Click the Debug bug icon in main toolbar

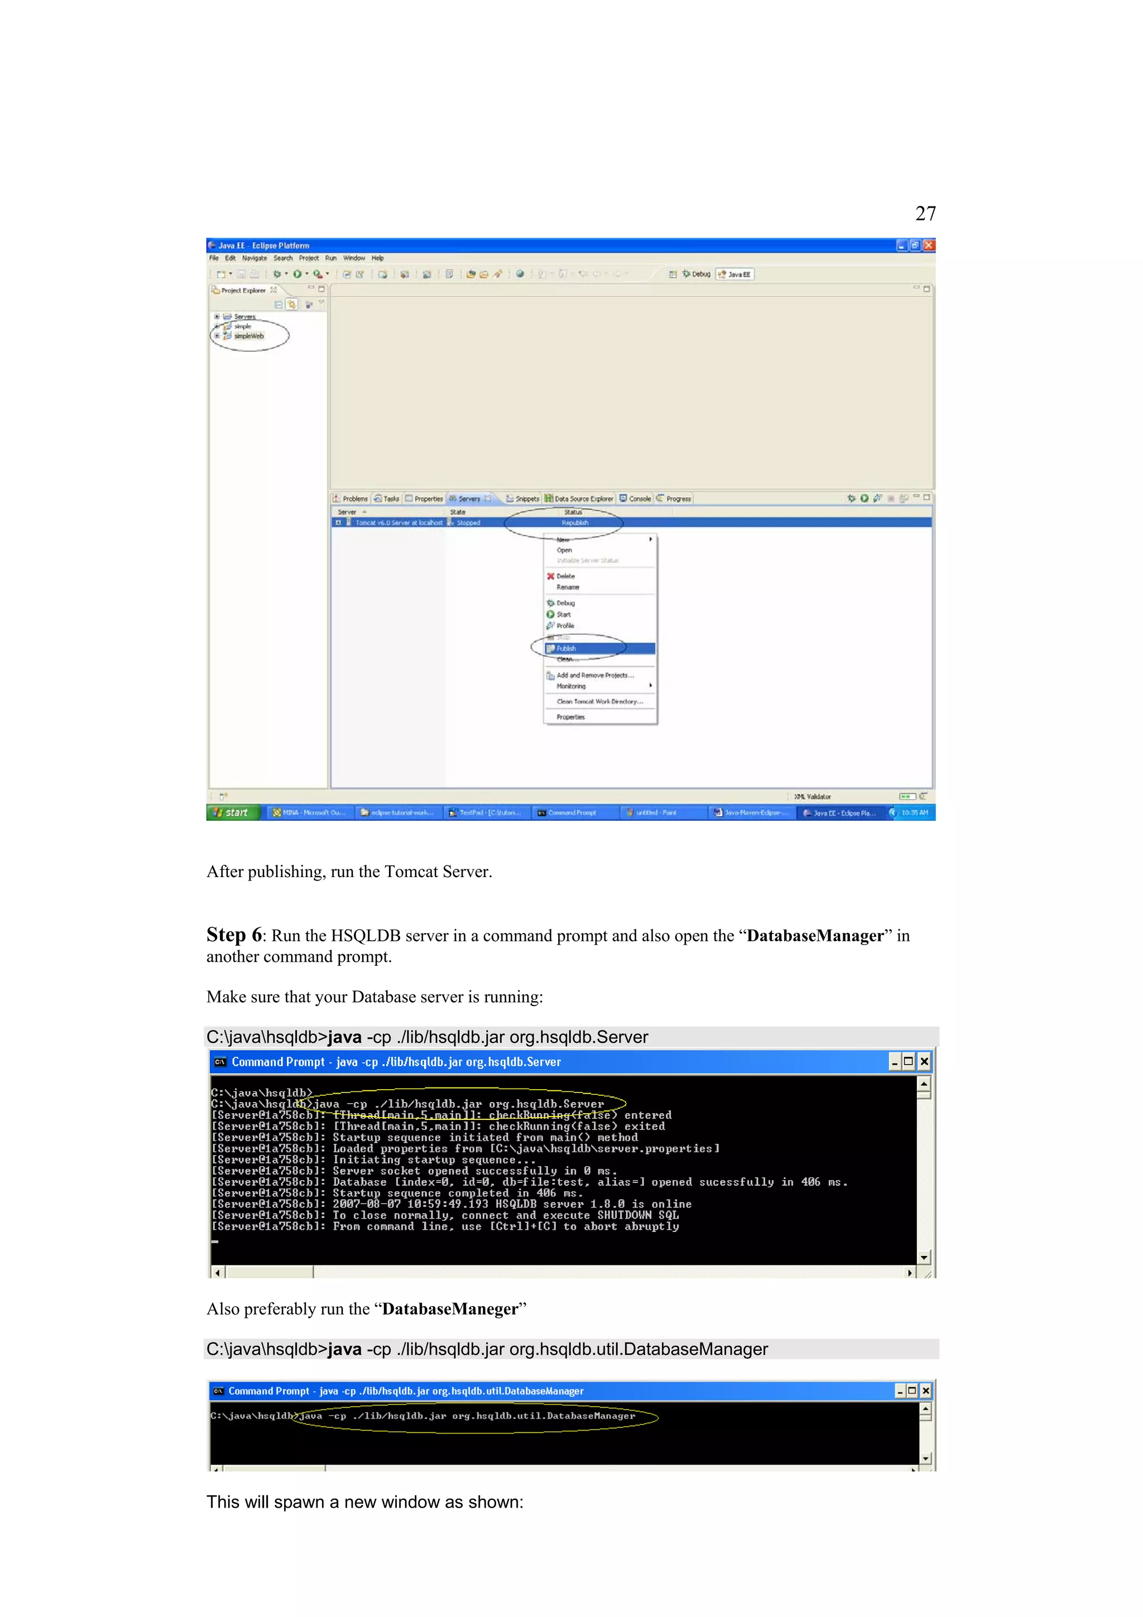pos(277,274)
